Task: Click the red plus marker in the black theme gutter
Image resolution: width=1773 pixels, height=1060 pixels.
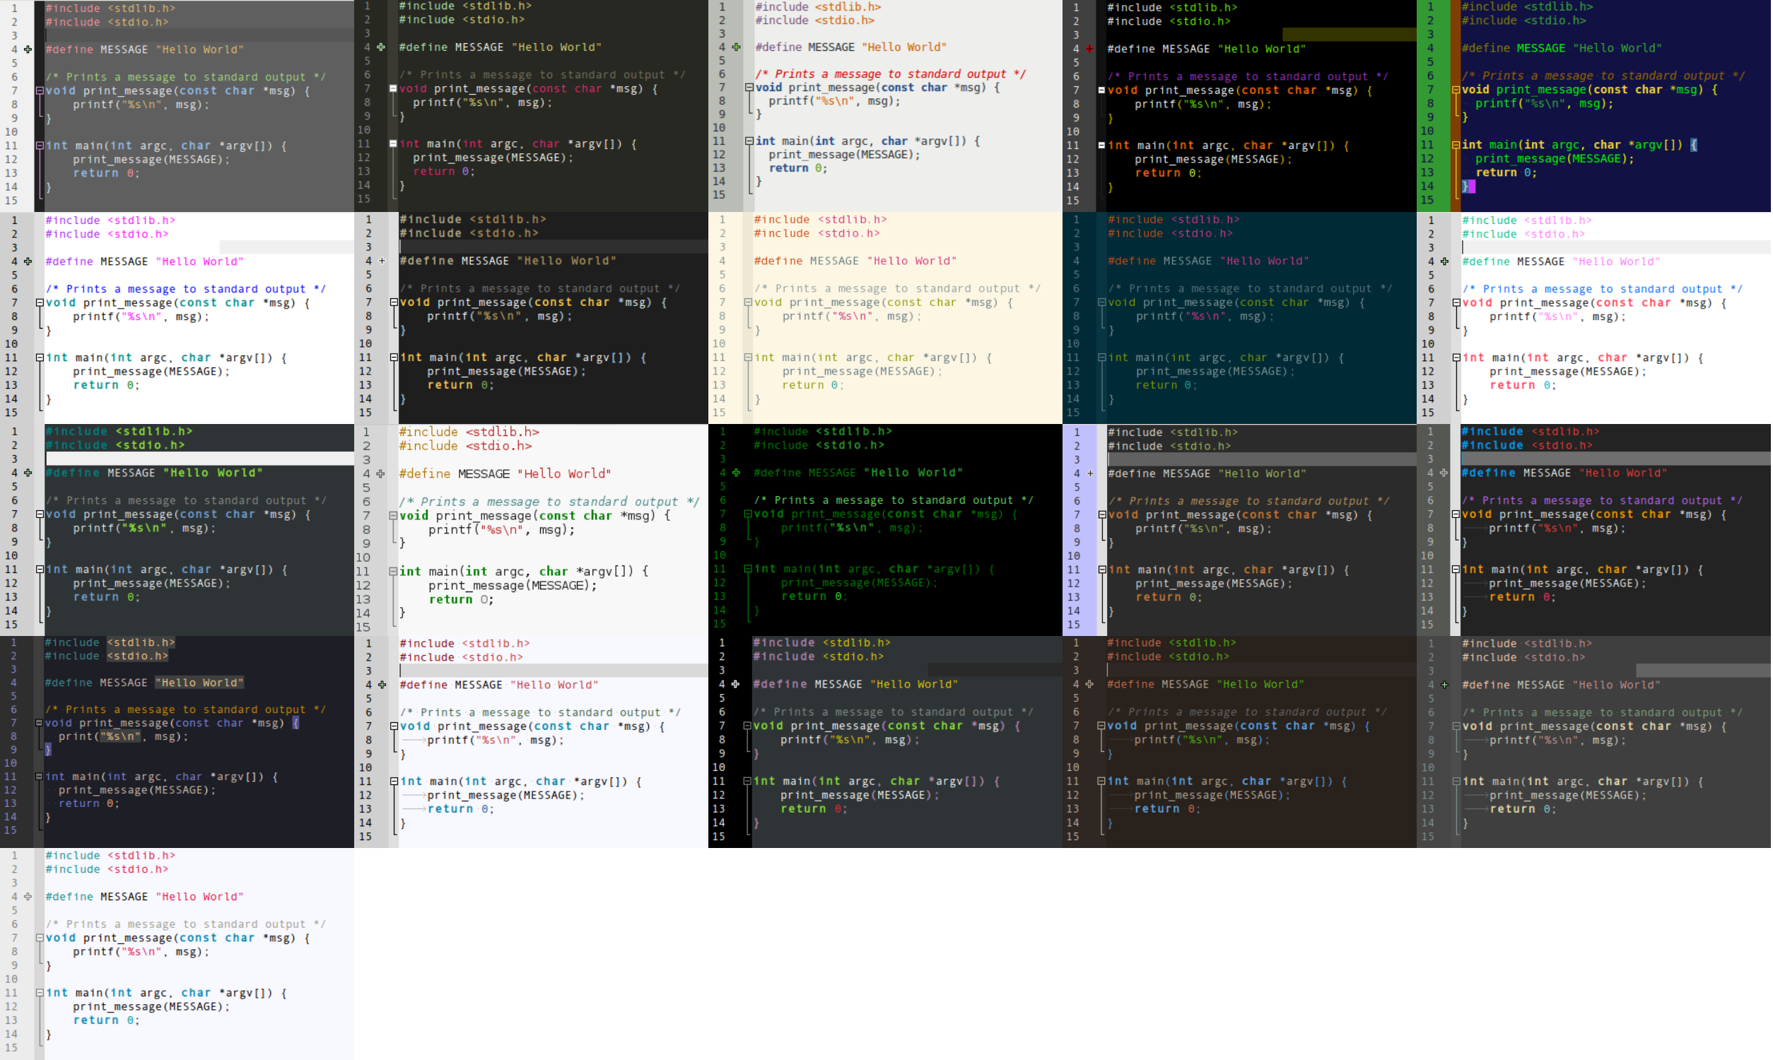Action: [x=1089, y=49]
